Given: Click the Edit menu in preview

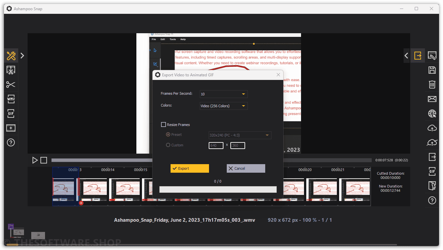Looking at the screenshot, I should [x=163, y=39].
